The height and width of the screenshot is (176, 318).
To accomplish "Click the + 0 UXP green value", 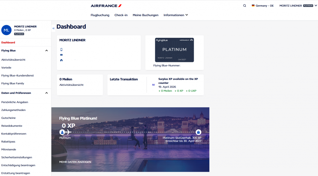I will pyautogui.click(x=191, y=91).
